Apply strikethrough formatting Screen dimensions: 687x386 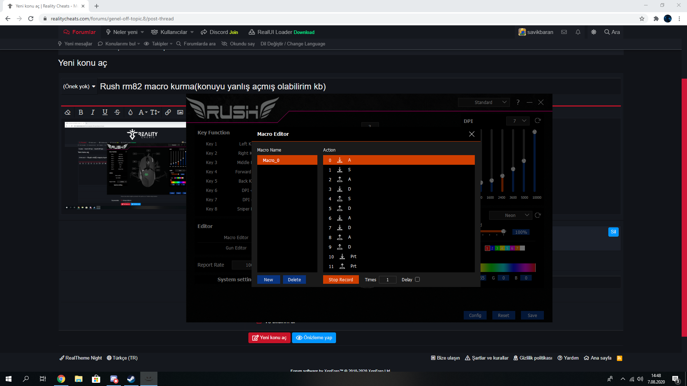(117, 112)
